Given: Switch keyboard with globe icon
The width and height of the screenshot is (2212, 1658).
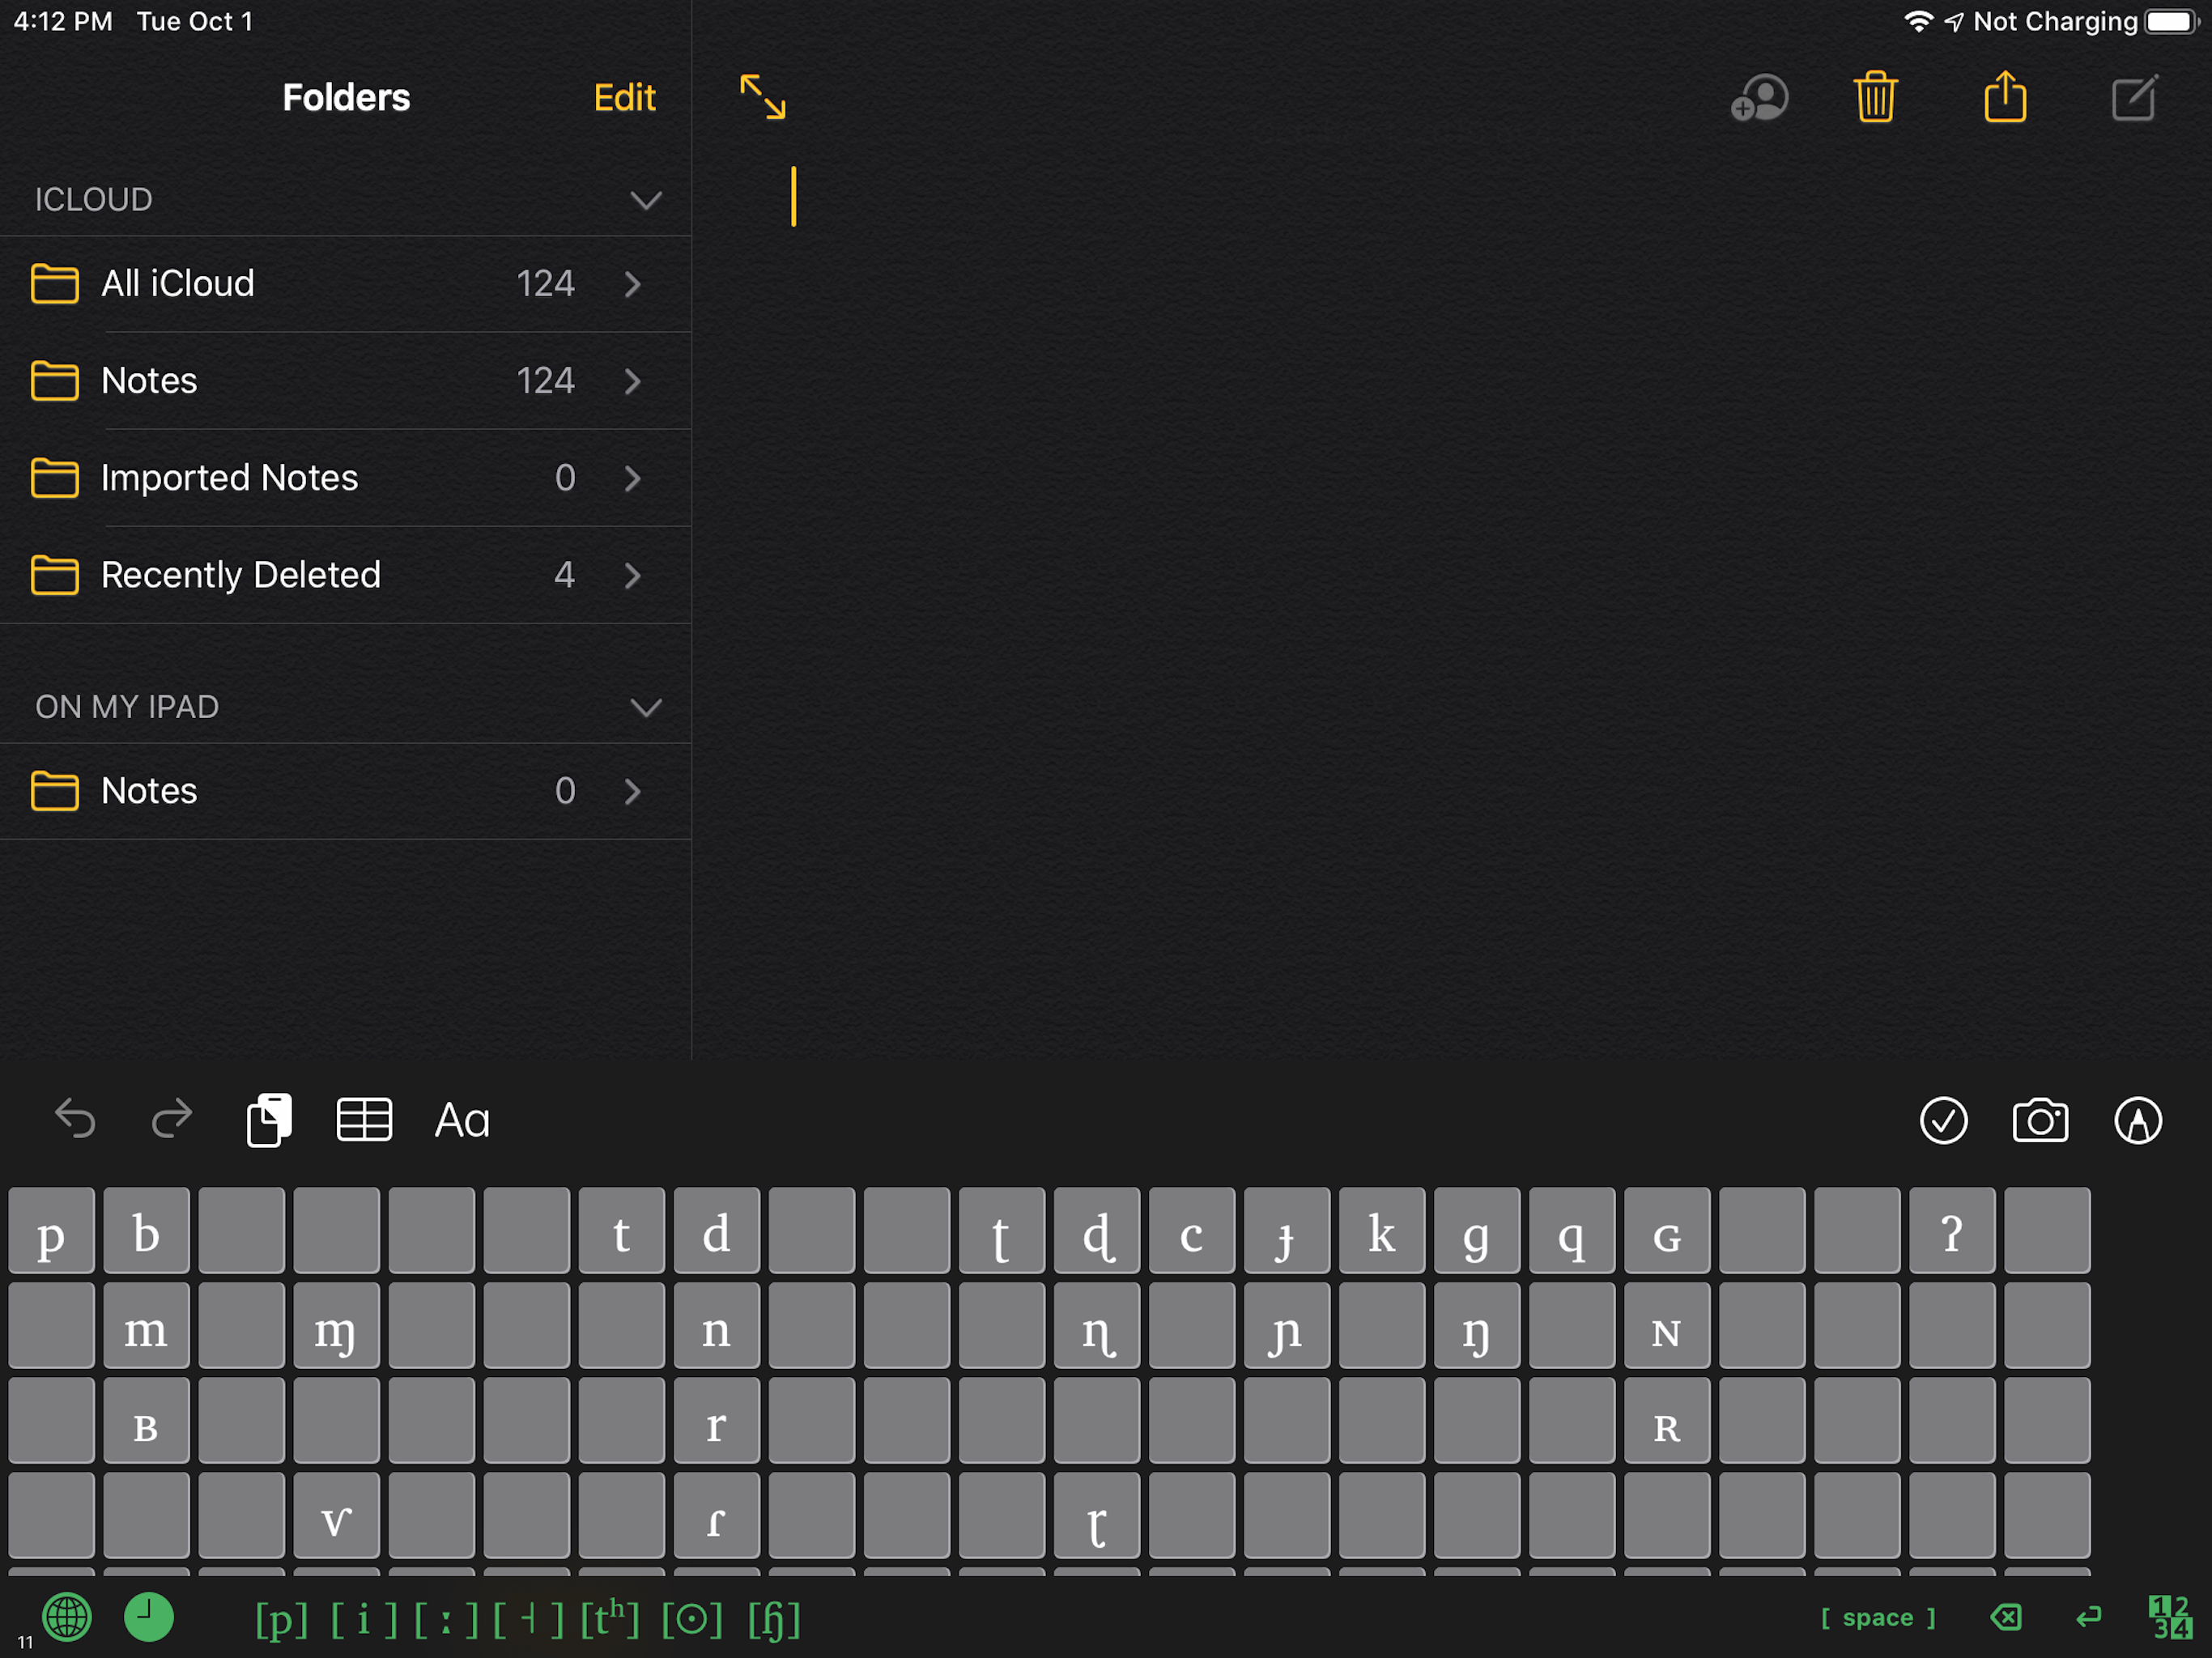Looking at the screenshot, I should tap(67, 1617).
